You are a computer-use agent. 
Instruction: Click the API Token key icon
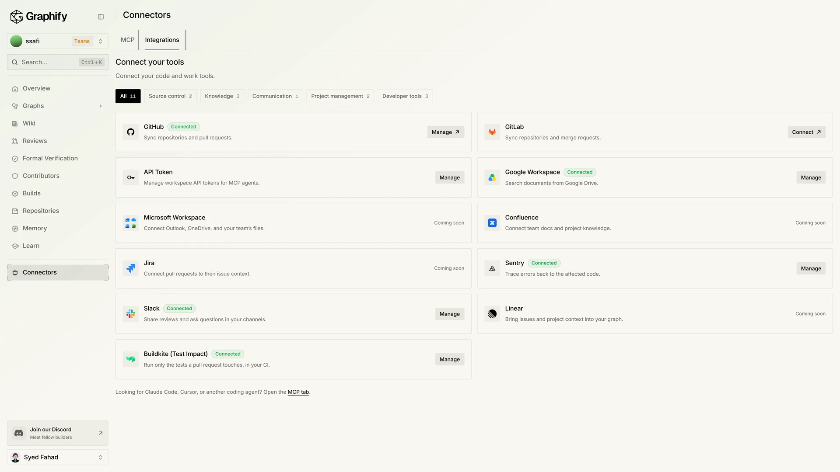(131, 177)
